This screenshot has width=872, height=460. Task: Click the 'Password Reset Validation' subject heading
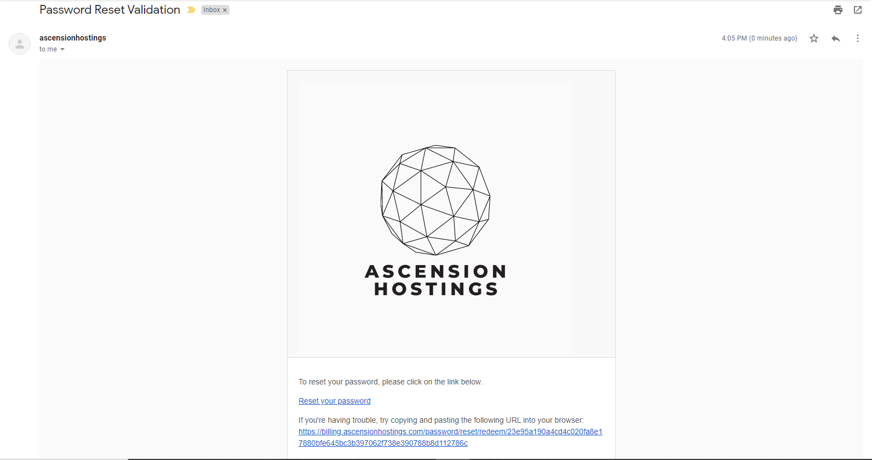pyautogui.click(x=110, y=10)
